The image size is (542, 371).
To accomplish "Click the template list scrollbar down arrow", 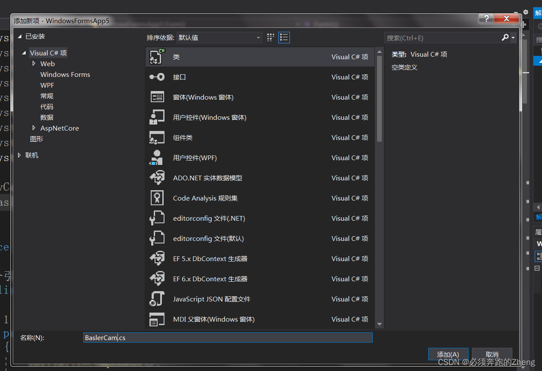I will coord(379,324).
